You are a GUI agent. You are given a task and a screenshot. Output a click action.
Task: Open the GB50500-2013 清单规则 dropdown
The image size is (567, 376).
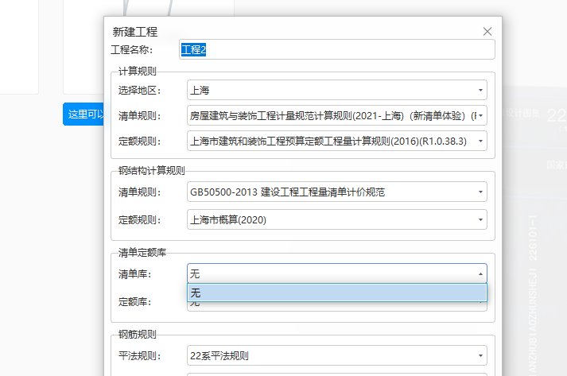[x=337, y=192]
